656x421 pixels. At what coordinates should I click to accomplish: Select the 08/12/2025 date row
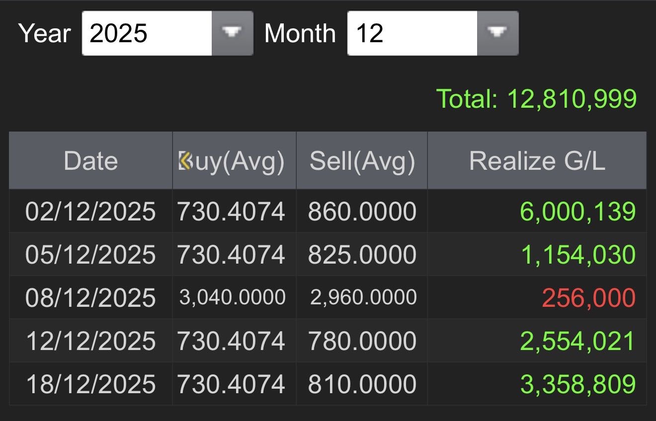pos(90,298)
